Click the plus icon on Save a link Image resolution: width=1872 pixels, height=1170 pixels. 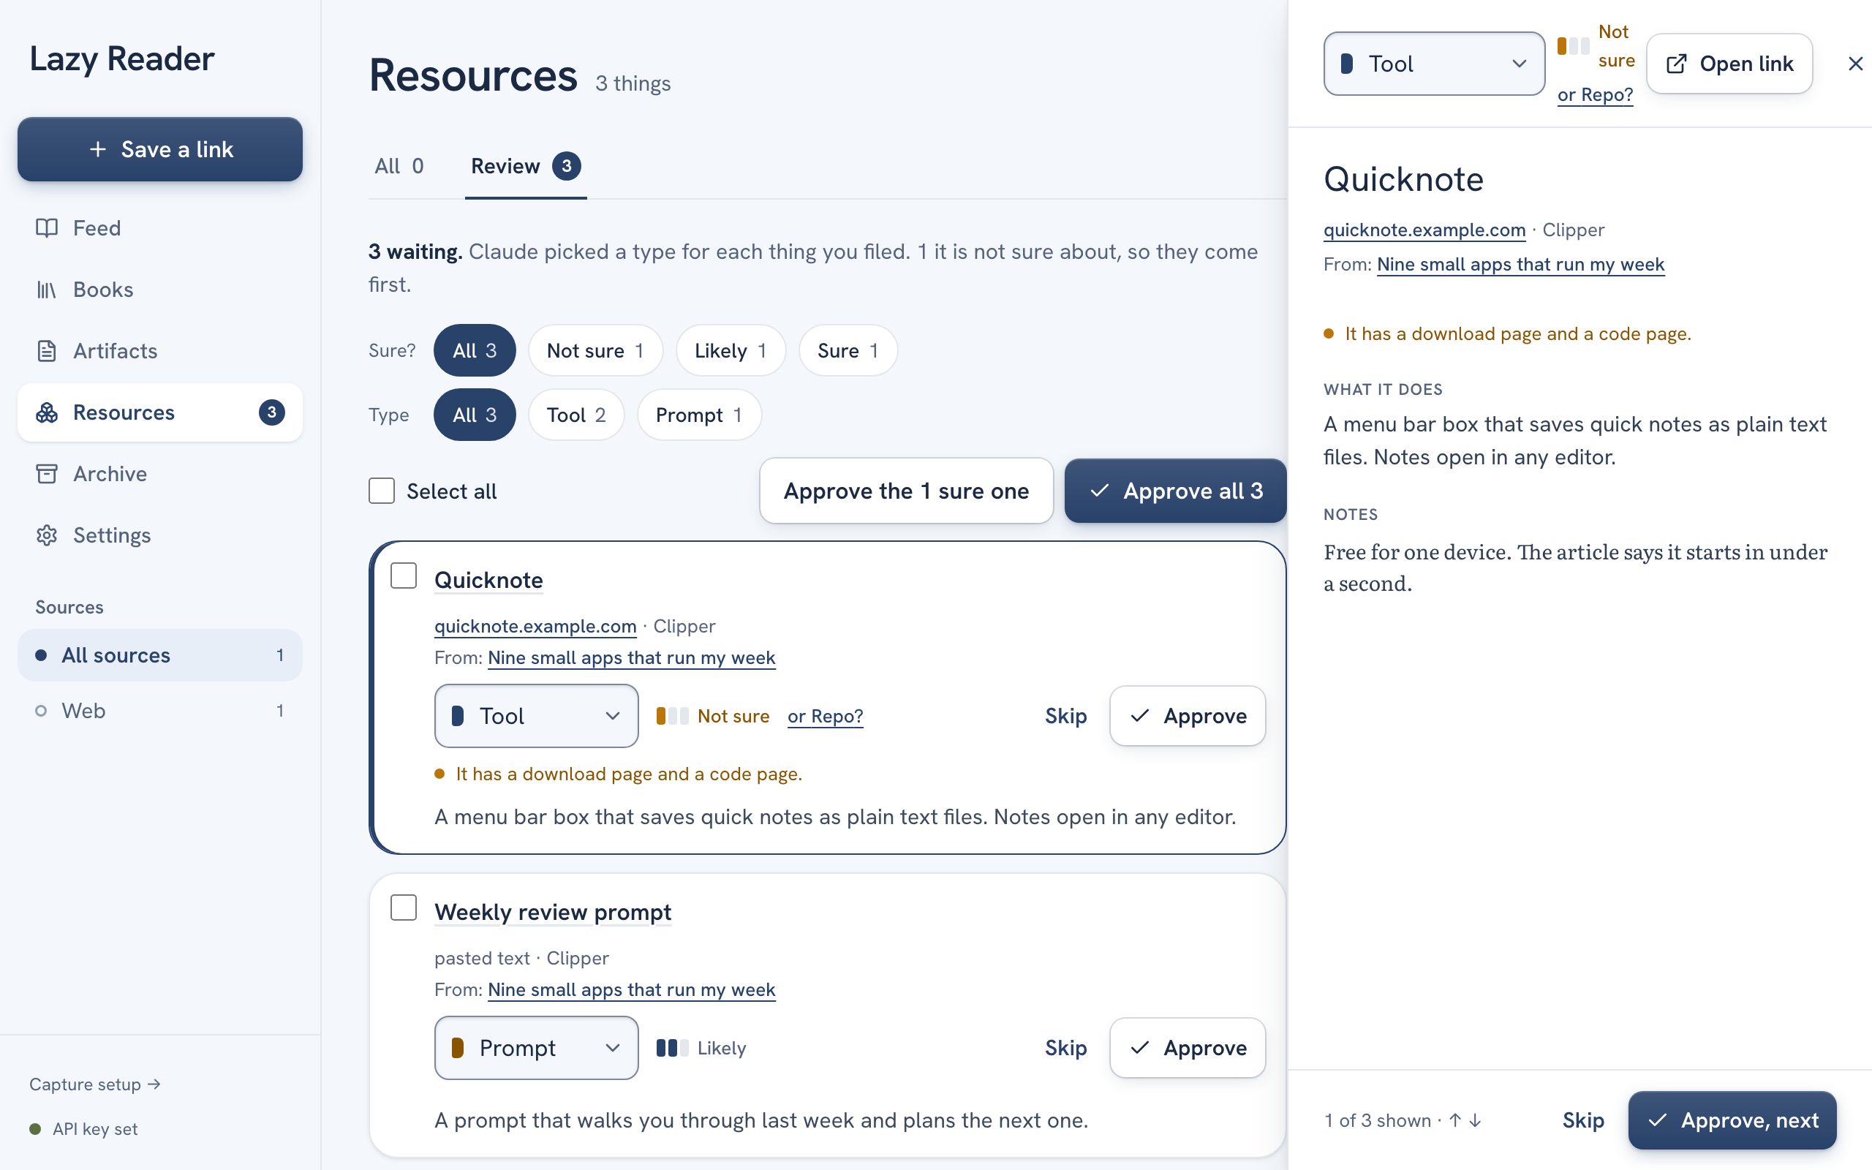[x=97, y=148]
